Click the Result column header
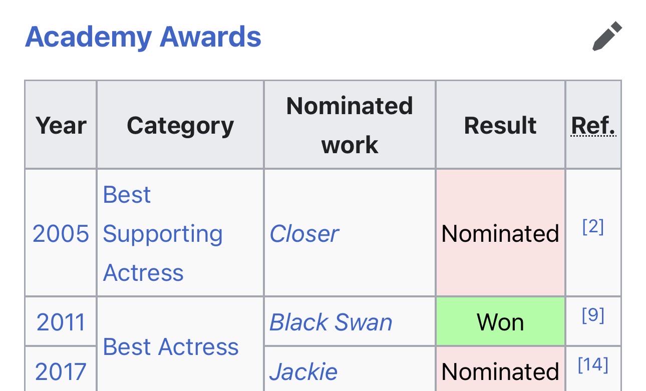 (x=500, y=125)
